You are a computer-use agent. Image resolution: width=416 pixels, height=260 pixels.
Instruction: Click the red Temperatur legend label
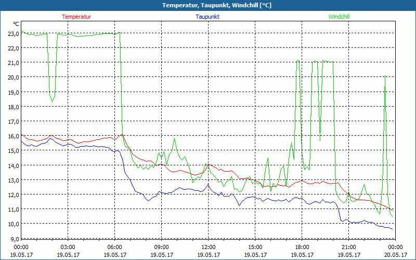(x=76, y=17)
